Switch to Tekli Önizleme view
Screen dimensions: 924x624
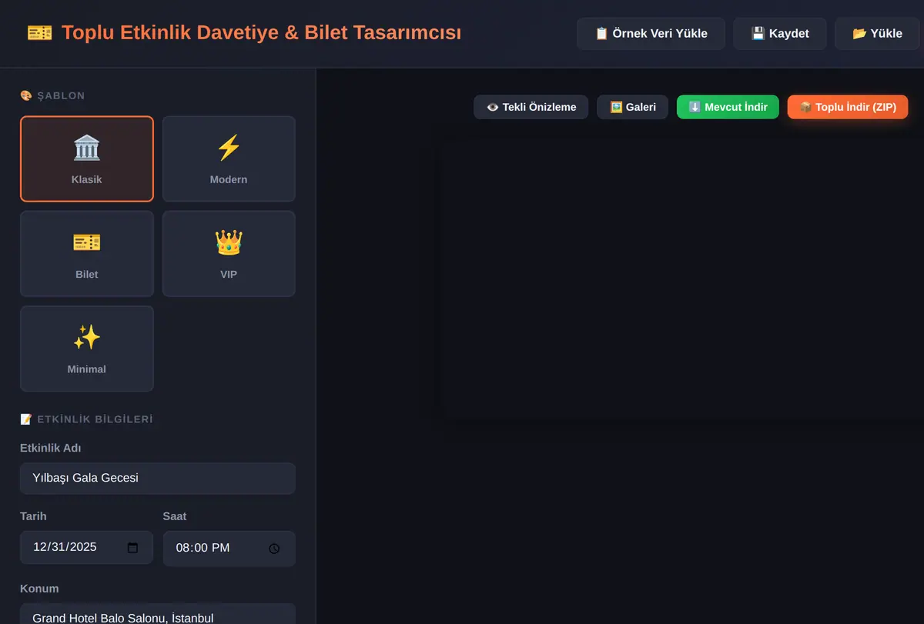coord(531,107)
